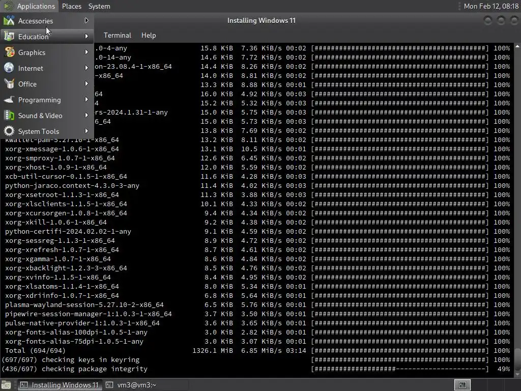
Task: Click the clock showing Mon Feb 12, 08:18
Action: coord(491,6)
